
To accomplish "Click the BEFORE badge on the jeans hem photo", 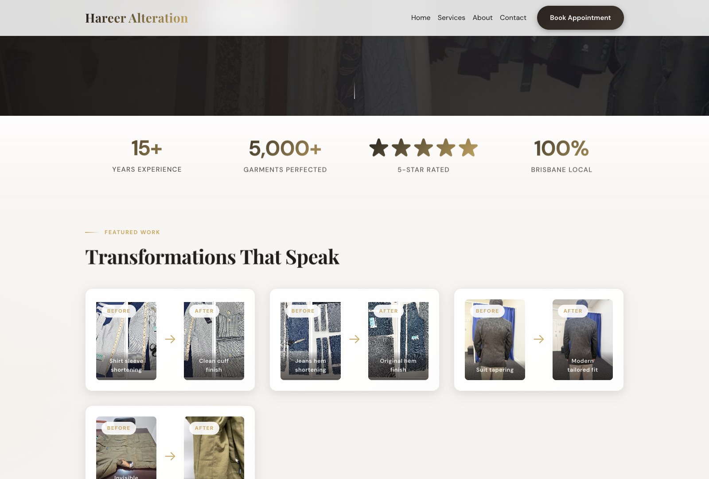I will (303, 311).
